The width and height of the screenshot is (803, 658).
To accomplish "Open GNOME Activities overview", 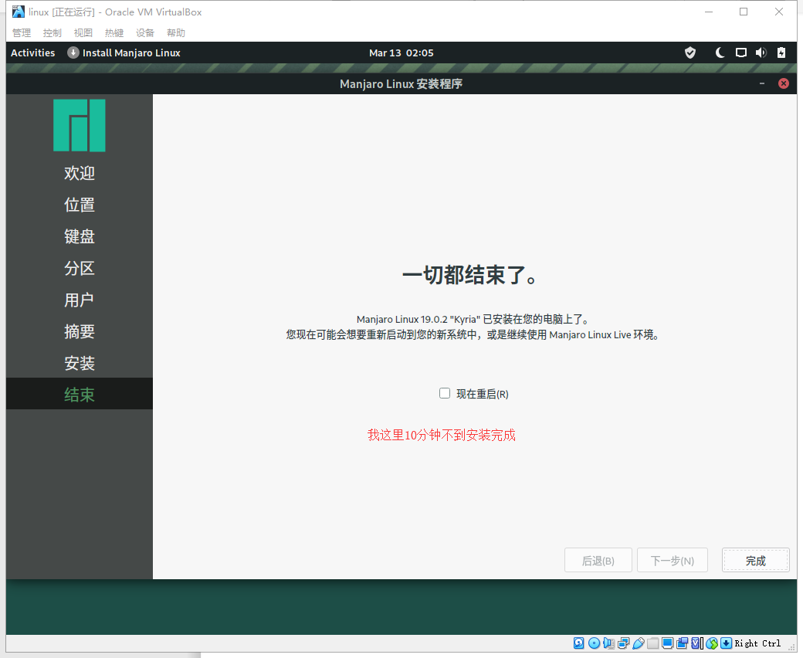I will [x=33, y=53].
